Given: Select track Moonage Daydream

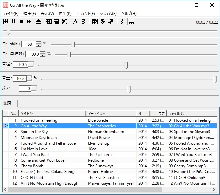Looking at the screenshot, I should pos(110,138).
